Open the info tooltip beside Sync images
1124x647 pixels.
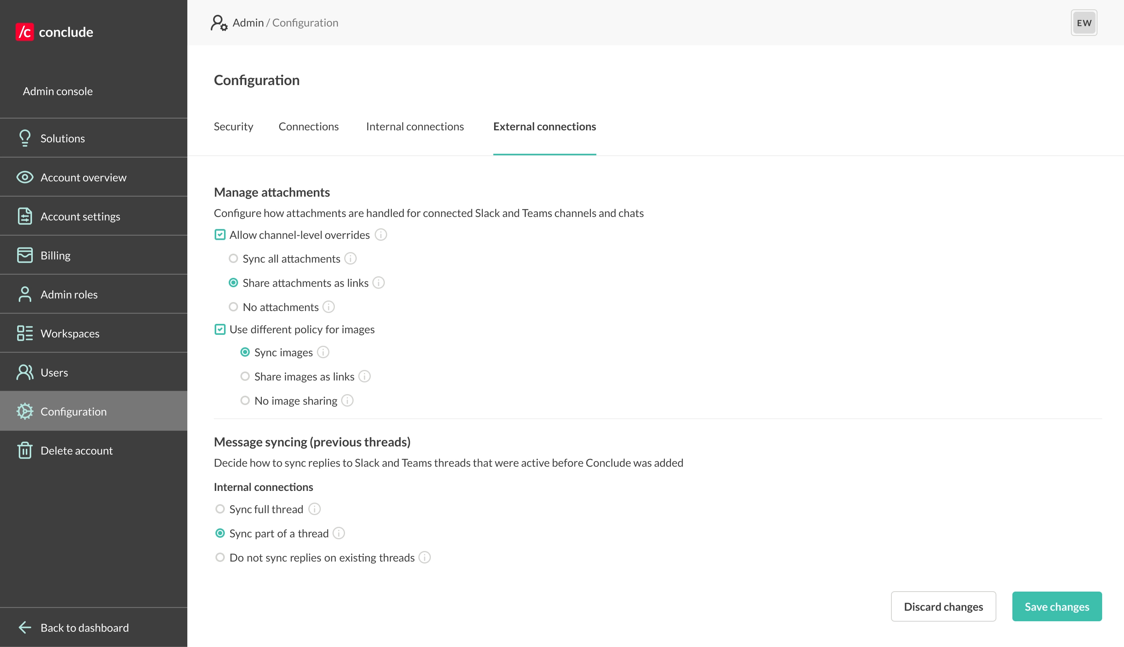(x=324, y=352)
